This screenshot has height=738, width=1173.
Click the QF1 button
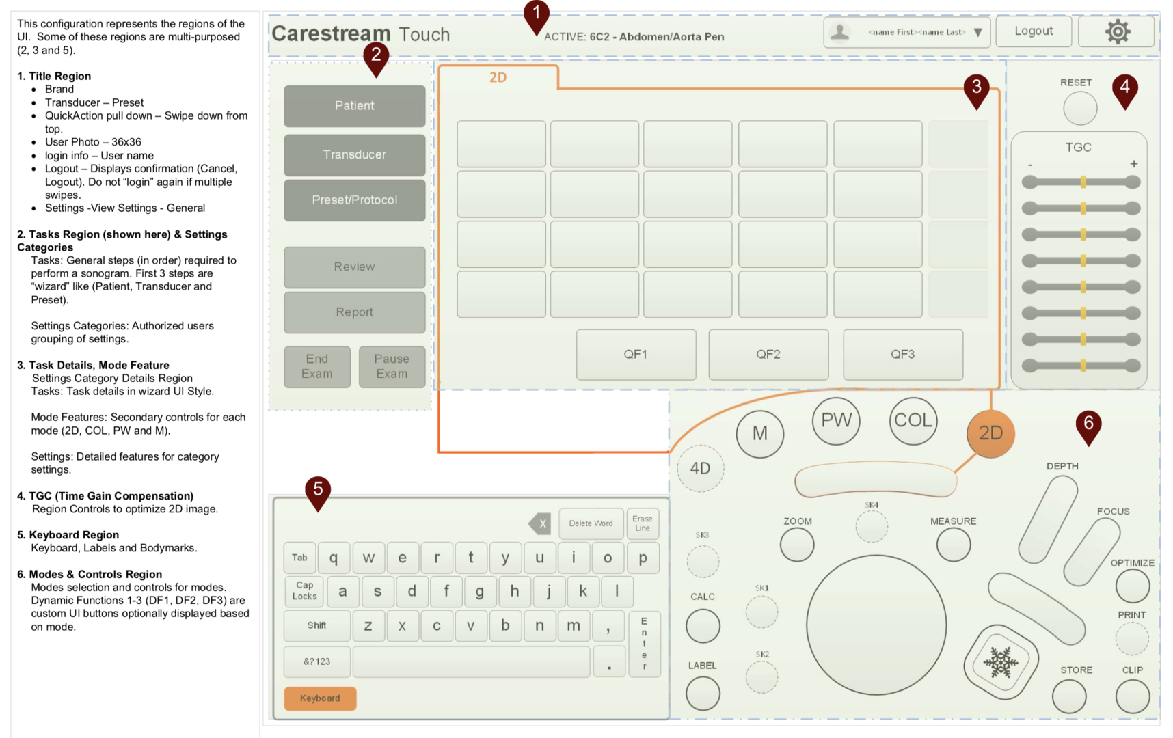point(636,354)
